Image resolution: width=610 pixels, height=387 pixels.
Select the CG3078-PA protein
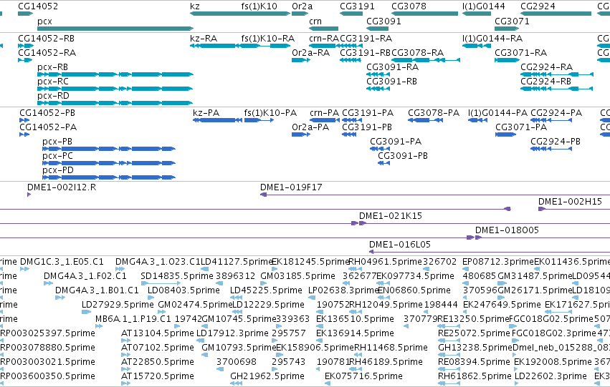(x=425, y=120)
